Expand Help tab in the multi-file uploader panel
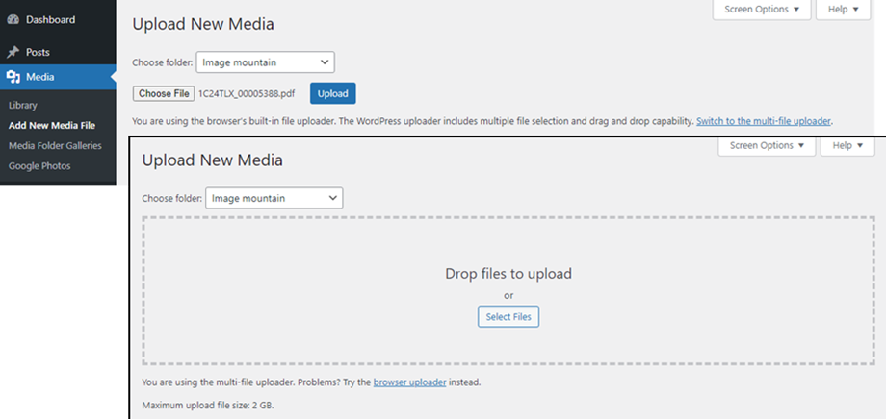The image size is (886, 419). (847, 146)
